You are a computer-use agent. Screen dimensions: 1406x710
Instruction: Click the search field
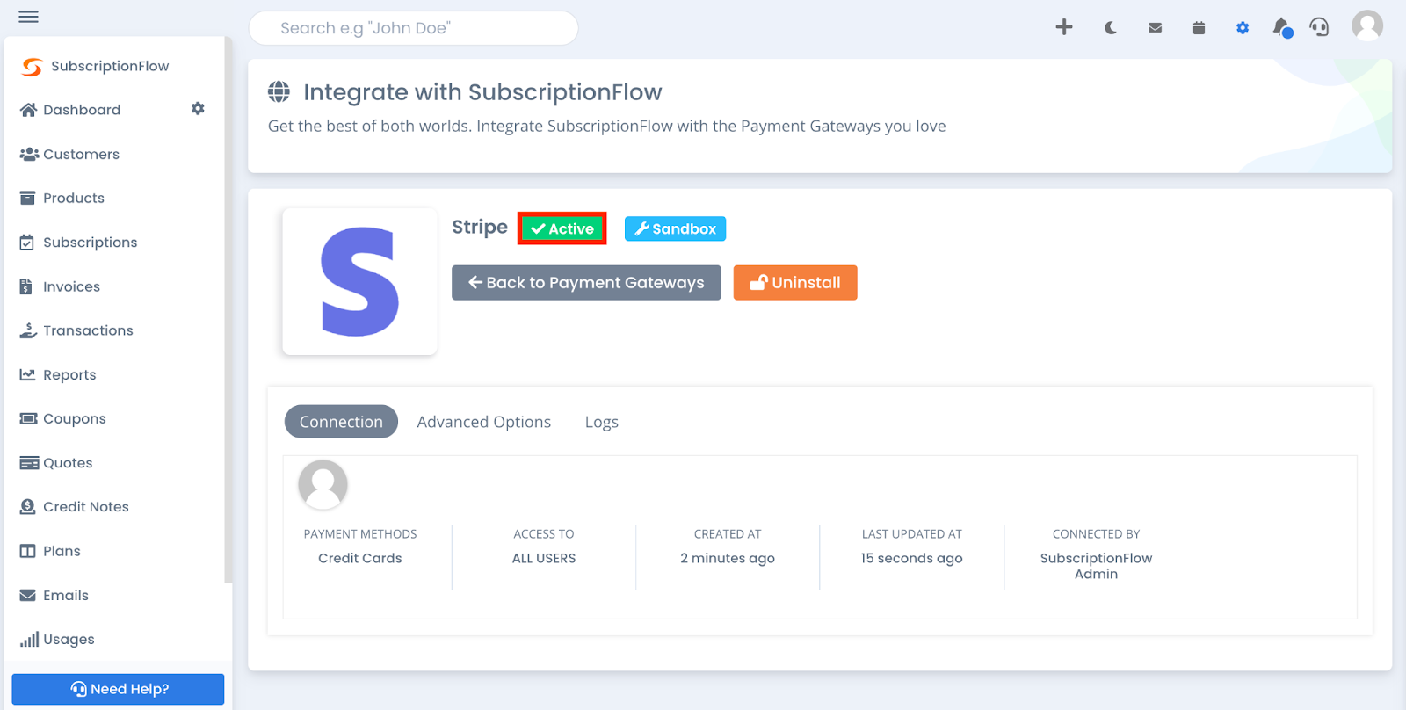point(413,28)
